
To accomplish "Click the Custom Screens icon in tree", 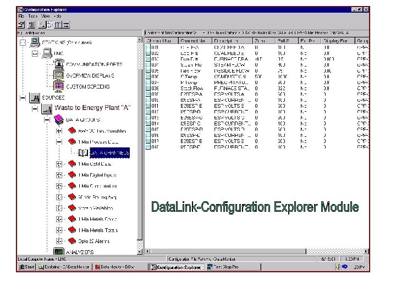I will tap(58, 86).
